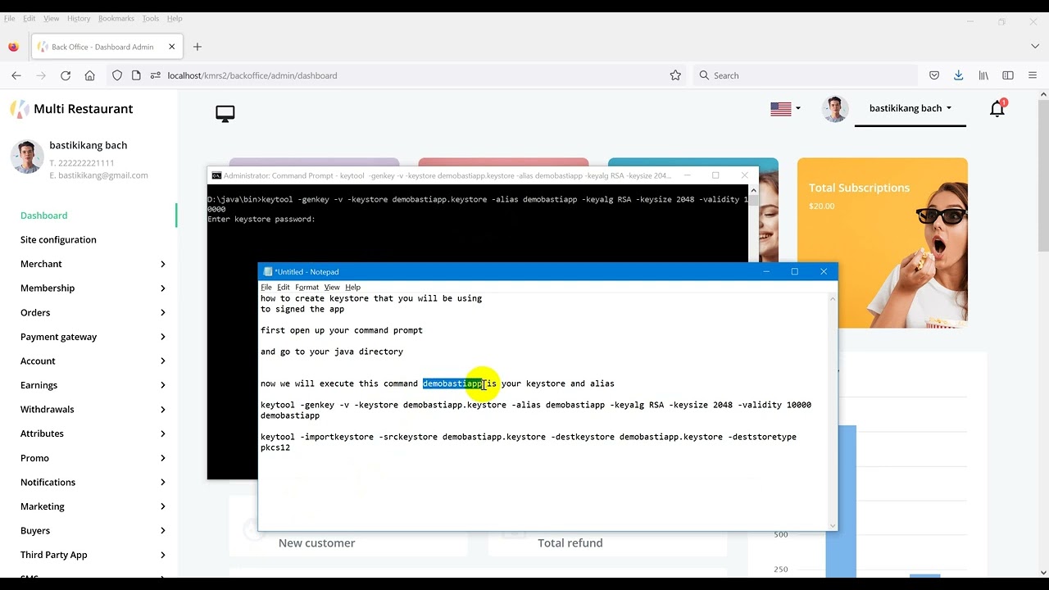Click the Firefox back arrow button
The image size is (1049, 590).
click(16, 75)
